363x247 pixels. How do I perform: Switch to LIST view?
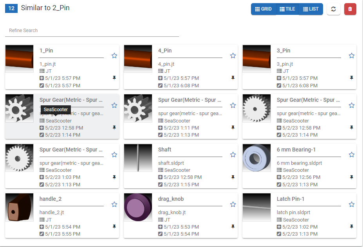tap(311, 9)
